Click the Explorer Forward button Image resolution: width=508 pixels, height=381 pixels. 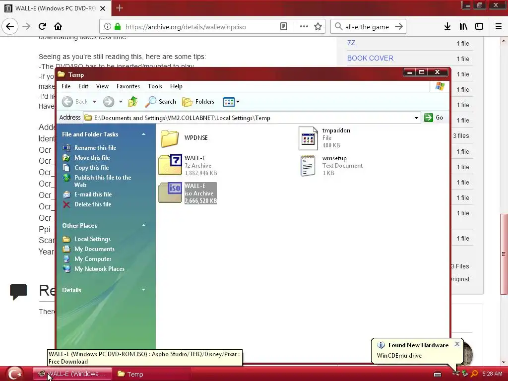pos(109,102)
